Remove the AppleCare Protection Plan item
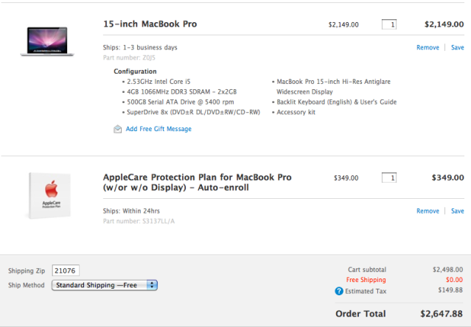The image size is (471, 327). (428, 211)
